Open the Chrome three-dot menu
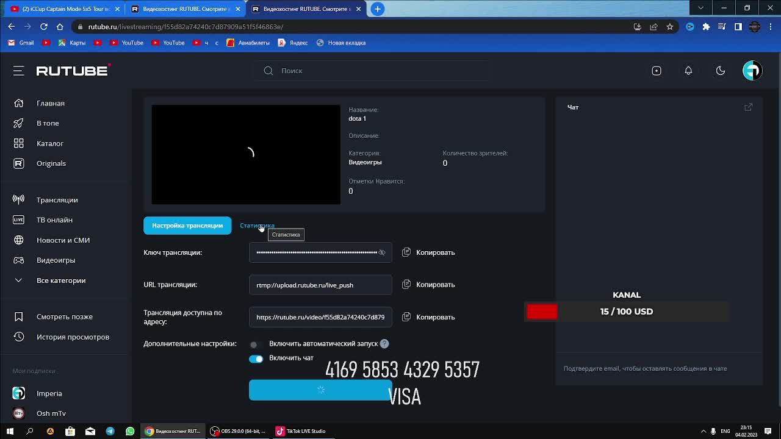Viewport: 781px width, 439px height. [x=770, y=27]
